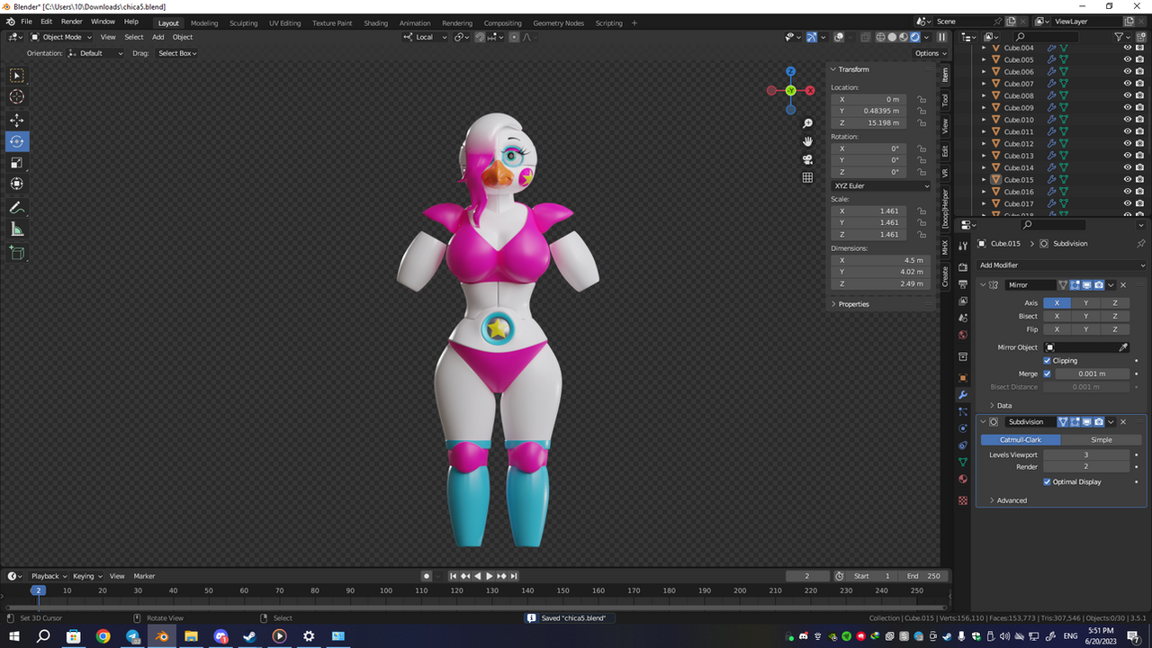Click the play animation button
1152x648 pixels.
click(489, 576)
